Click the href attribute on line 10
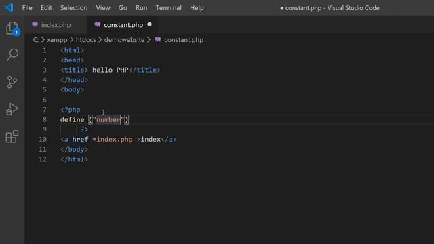The height and width of the screenshot is (244, 434). pos(80,140)
